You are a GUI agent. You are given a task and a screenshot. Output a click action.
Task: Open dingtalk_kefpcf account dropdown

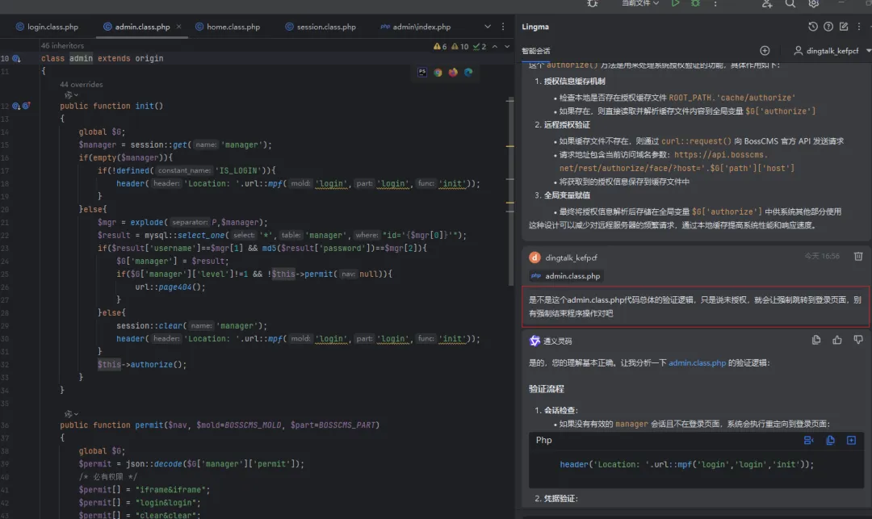point(832,51)
